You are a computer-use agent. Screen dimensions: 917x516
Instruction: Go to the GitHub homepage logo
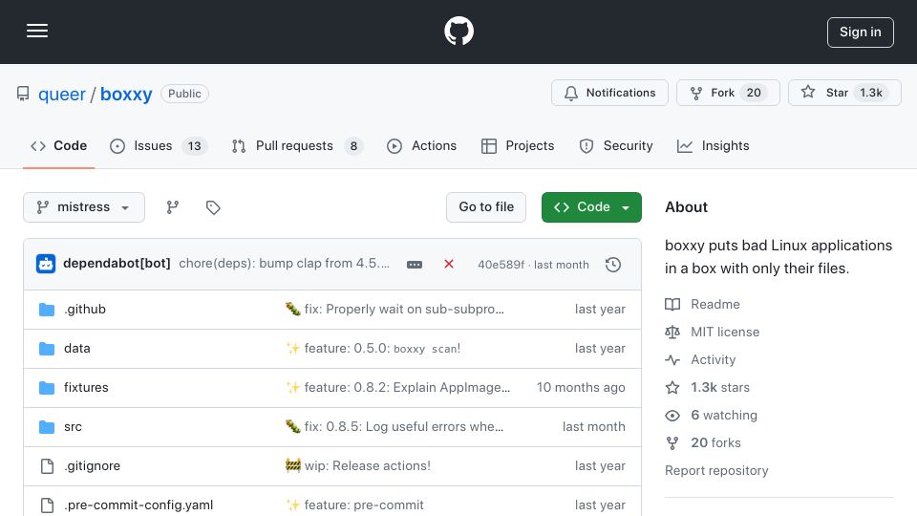[458, 31]
